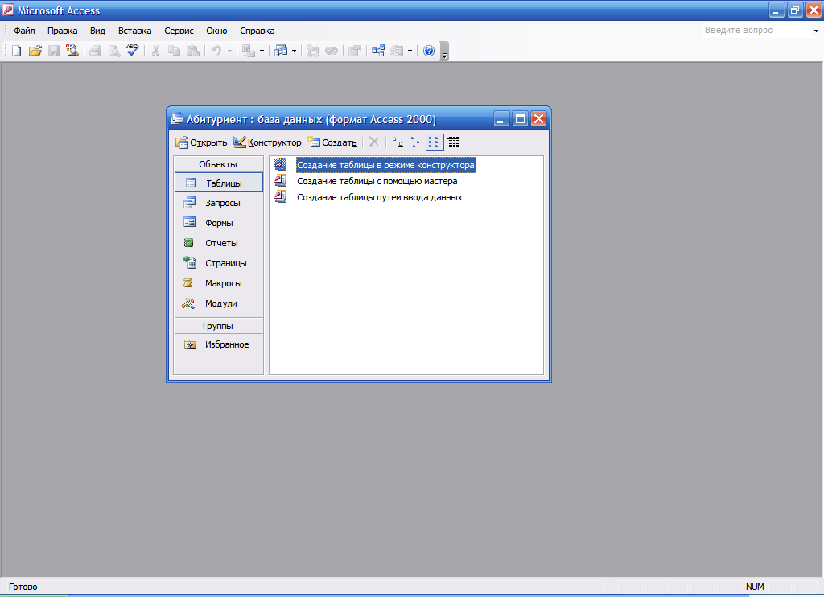
Task: Open the Вставка menu
Action: coord(134,31)
